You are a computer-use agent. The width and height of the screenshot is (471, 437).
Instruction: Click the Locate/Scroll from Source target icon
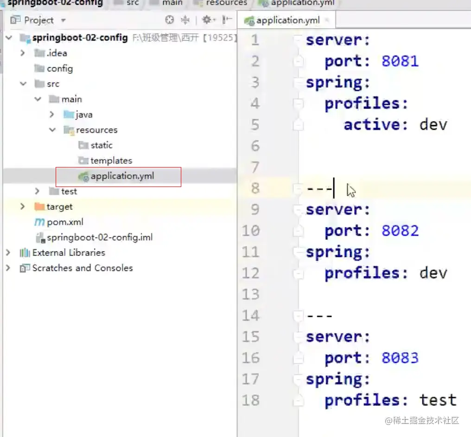[169, 20]
